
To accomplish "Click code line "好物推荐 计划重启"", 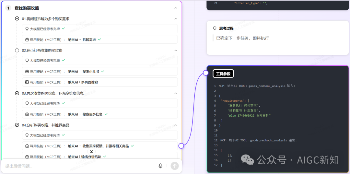I will point(244,110).
